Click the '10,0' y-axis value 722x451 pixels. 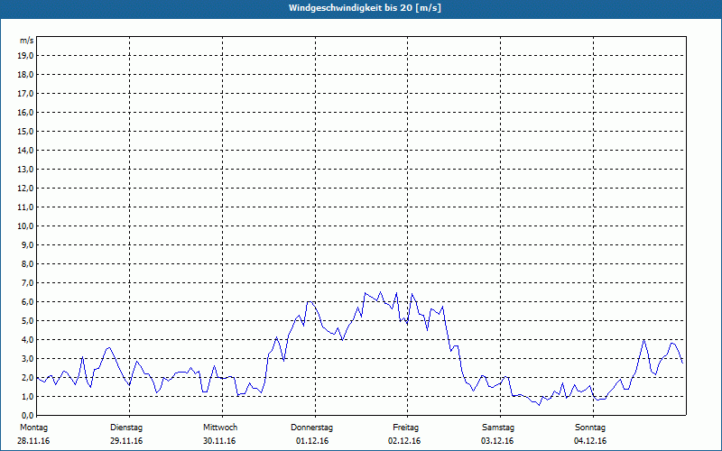pos(26,225)
